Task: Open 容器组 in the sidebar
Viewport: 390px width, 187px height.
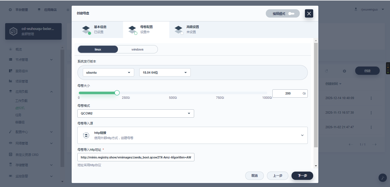Action: [20, 122]
